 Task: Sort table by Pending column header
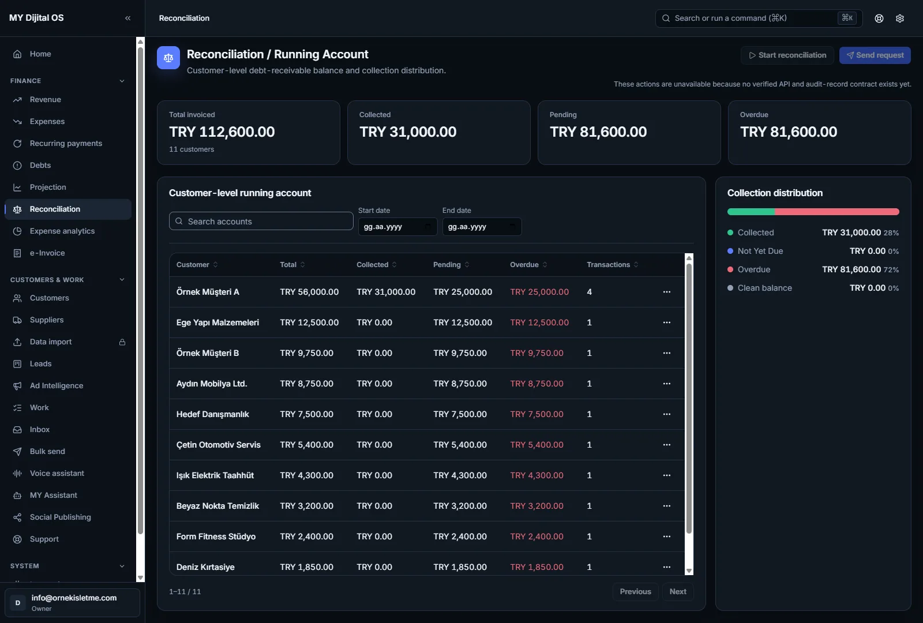click(452, 265)
